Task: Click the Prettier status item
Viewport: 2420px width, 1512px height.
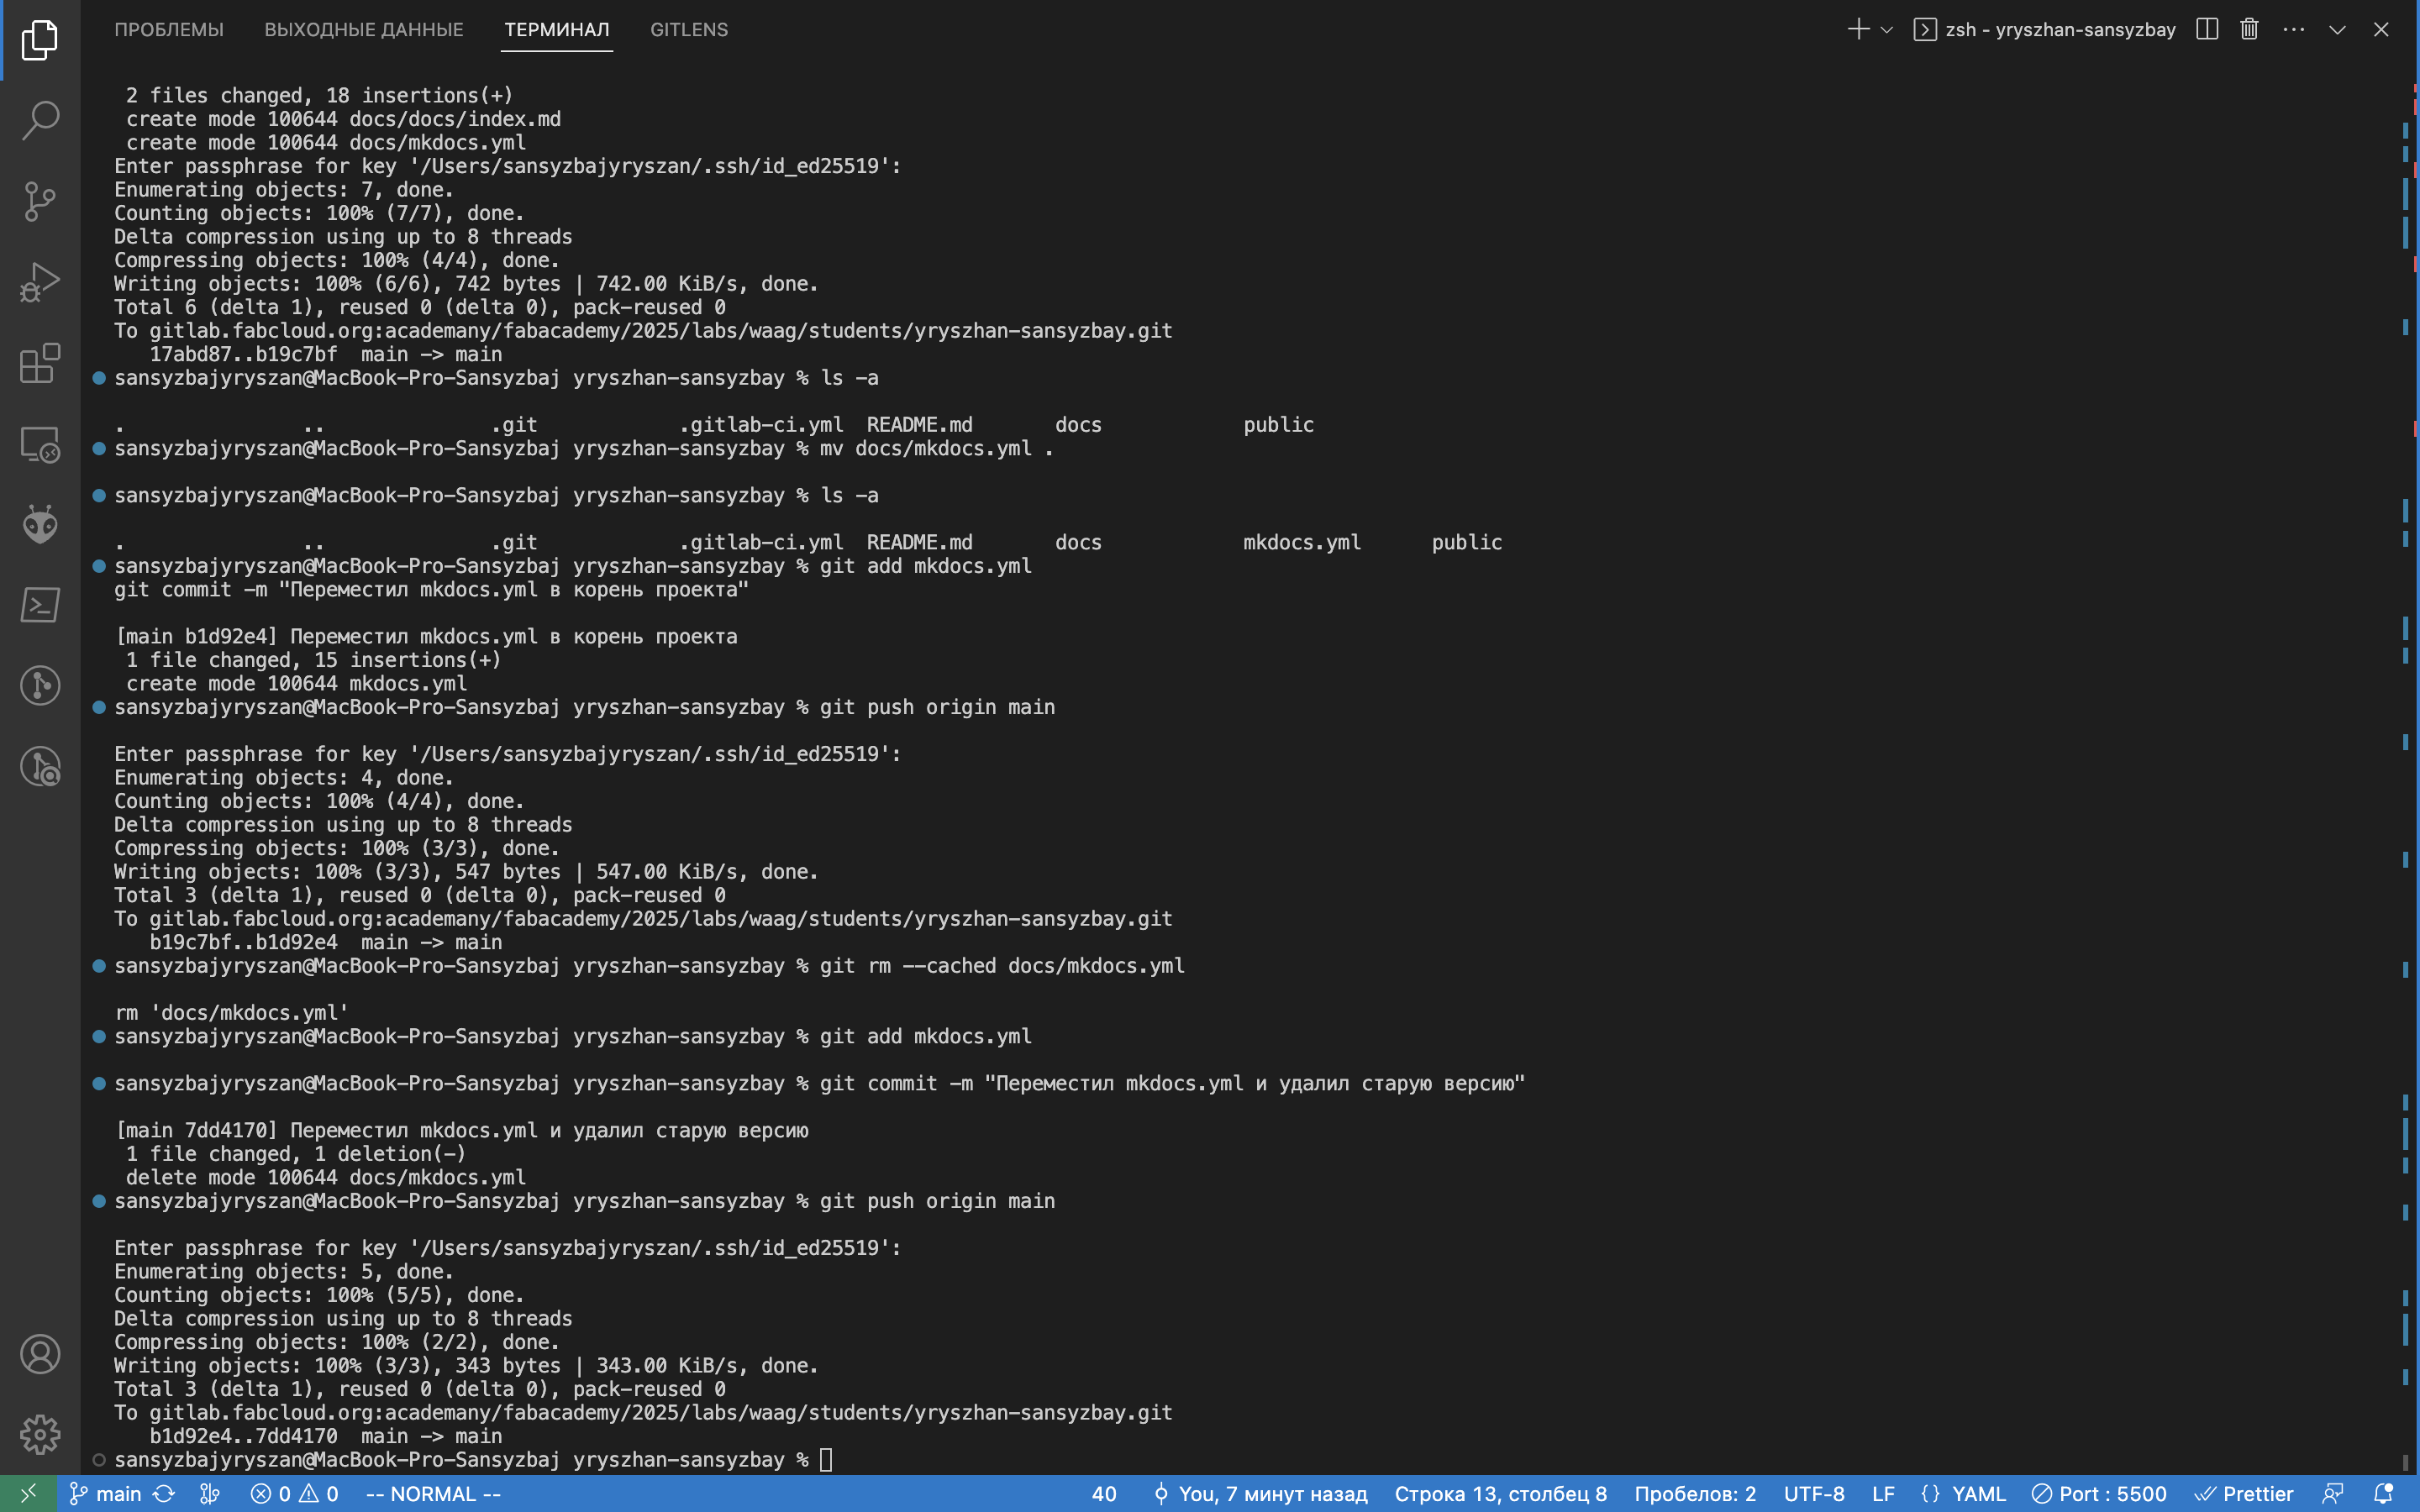Action: coord(2243,1493)
